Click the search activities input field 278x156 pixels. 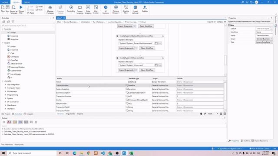pyautogui.click(x=28, y=26)
